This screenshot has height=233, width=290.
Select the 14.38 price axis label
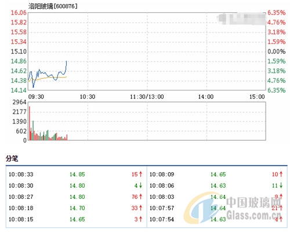pos(19,81)
